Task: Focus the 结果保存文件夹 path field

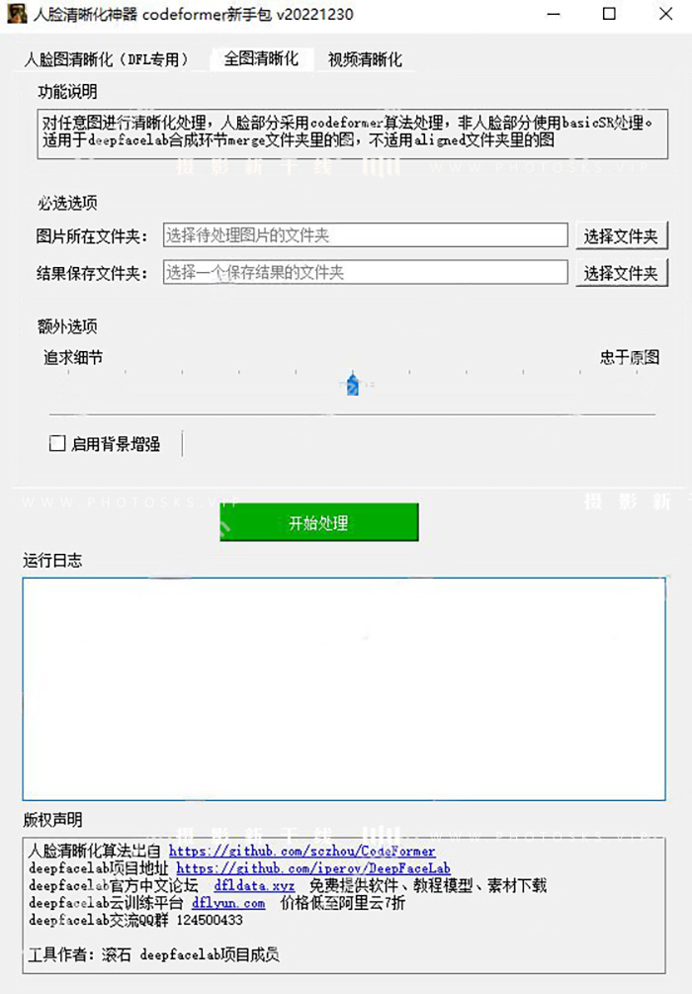Action: coord(365,273)
